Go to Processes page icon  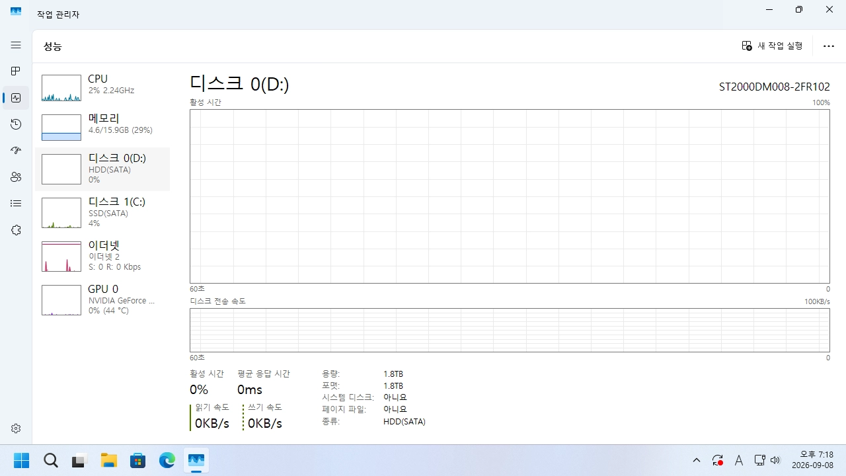16,71
